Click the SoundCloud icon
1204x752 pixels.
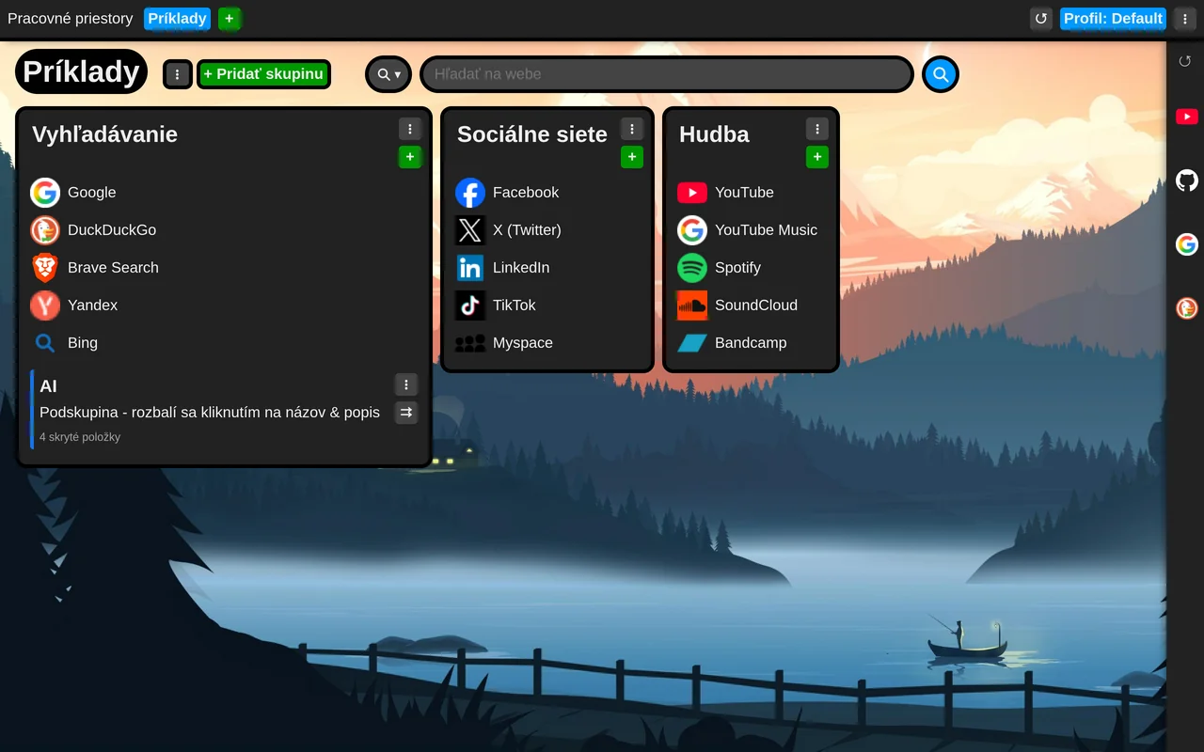tap(692, 305)
